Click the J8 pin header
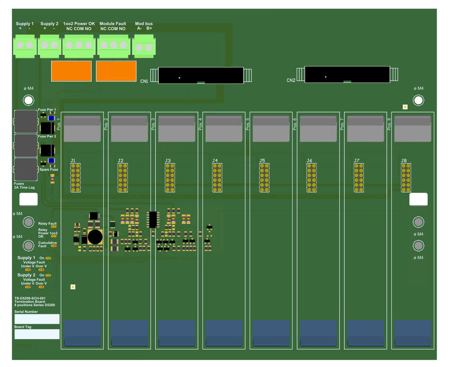The width and height of the screenshot is (450, 367). 406,177
